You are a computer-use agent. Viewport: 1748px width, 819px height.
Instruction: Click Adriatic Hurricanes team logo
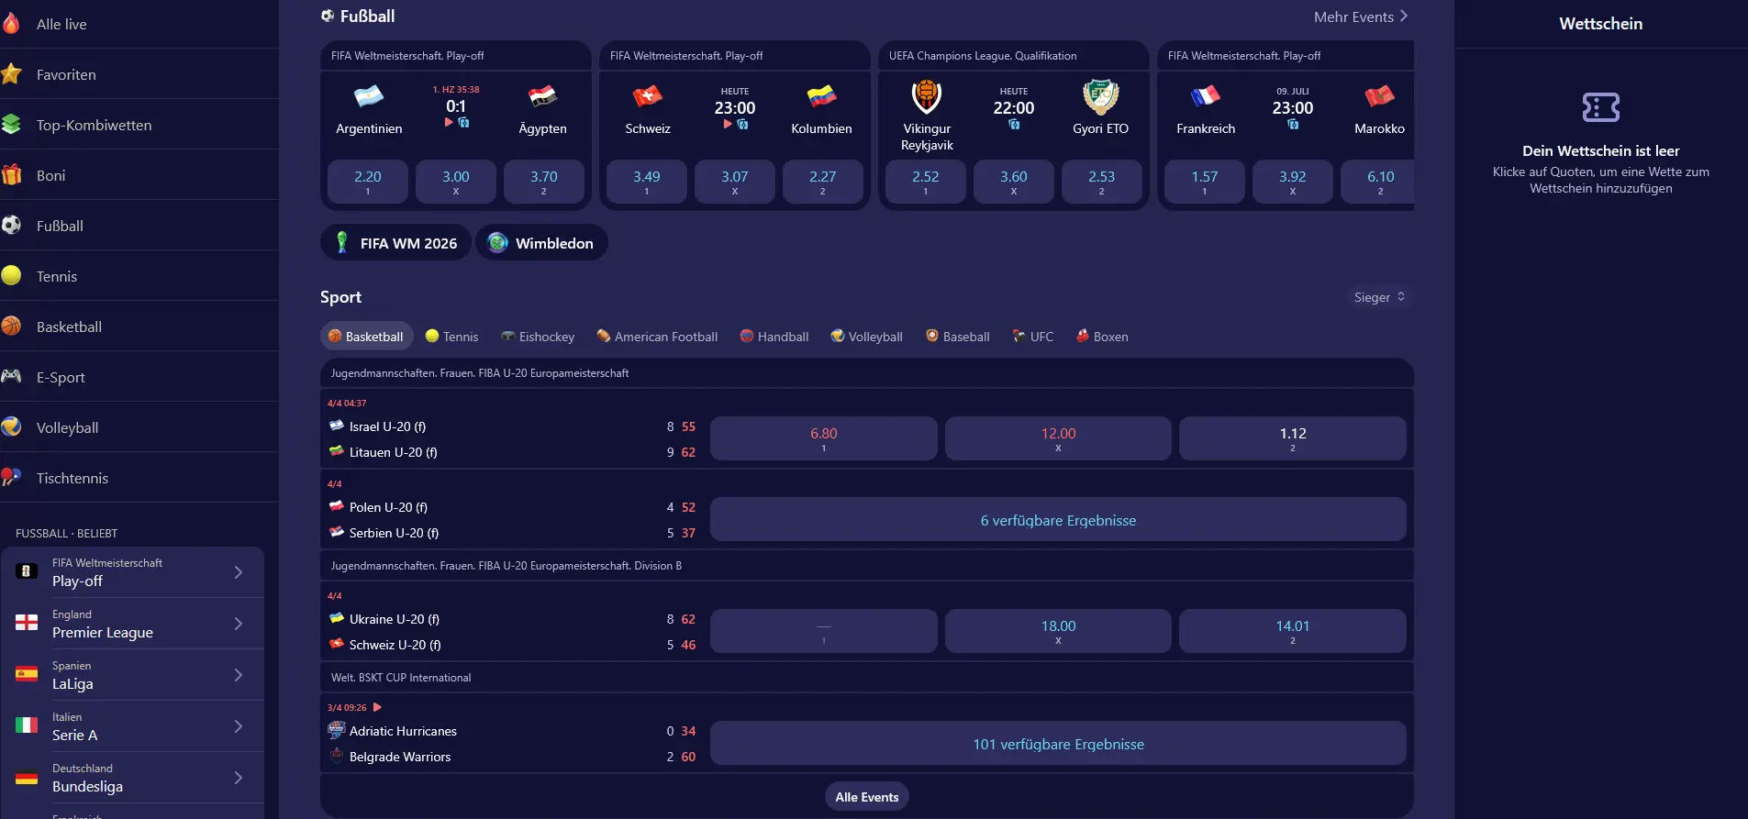337,731
